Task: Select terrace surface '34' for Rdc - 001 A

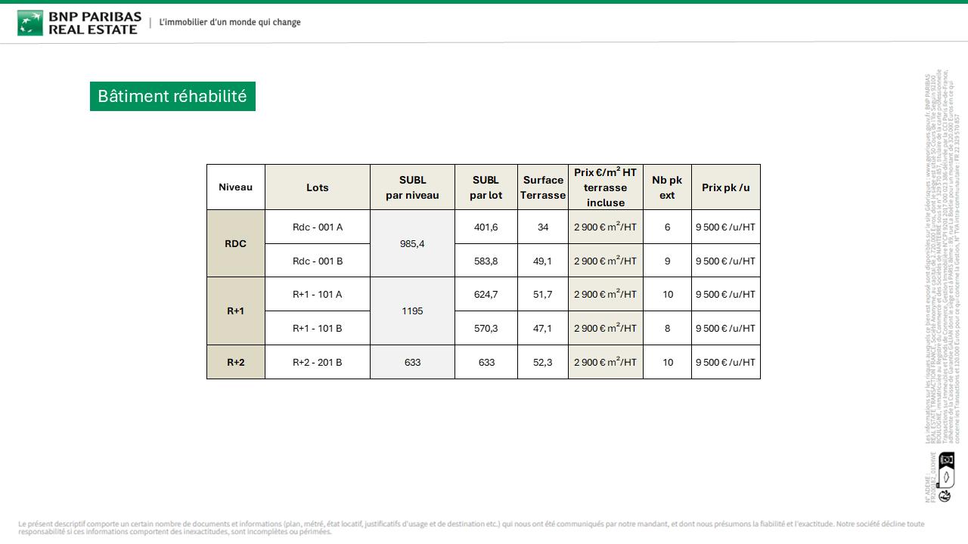Action: (543, 227)
